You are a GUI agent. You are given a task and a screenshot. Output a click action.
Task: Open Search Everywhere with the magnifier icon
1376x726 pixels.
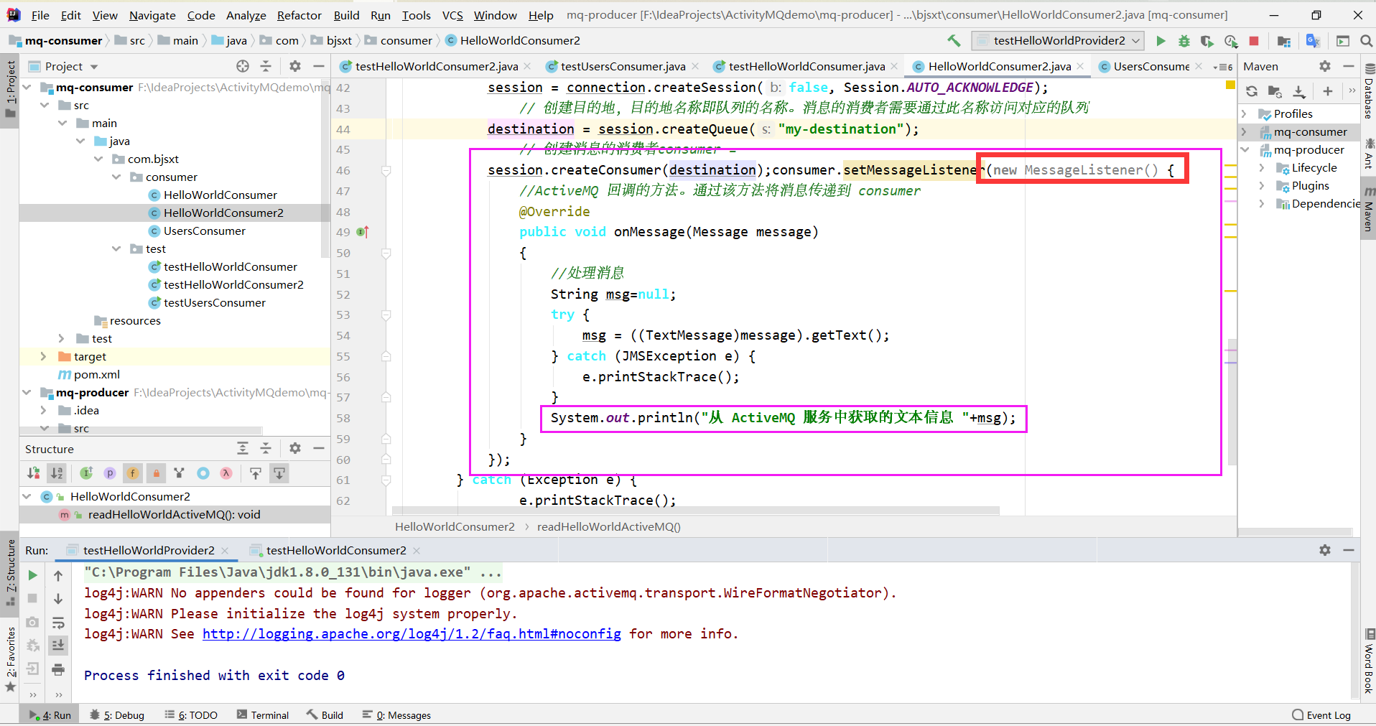tap(1367, 41)
